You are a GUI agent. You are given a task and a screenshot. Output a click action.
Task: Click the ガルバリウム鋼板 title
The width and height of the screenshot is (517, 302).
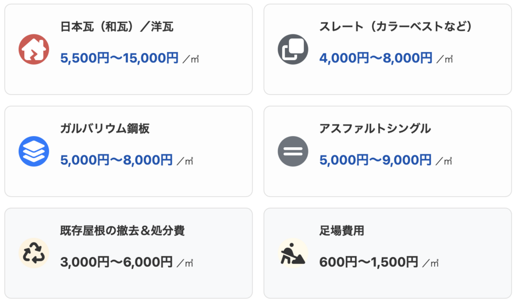(105, 129)
